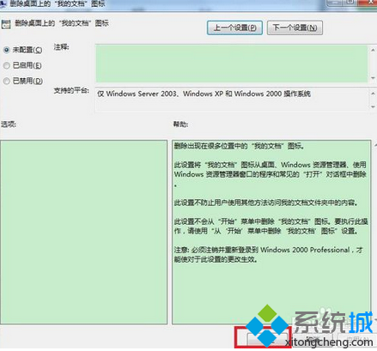Click the 仅 Windows Server 2003 platform text
This screenshot has width=377, height=351.
coord(204,94)
